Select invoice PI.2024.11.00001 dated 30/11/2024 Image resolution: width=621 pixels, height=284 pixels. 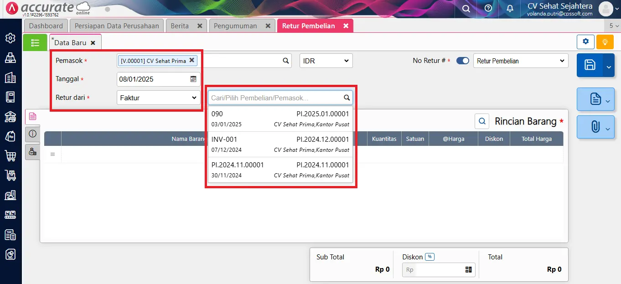click(x=280, y=170)
